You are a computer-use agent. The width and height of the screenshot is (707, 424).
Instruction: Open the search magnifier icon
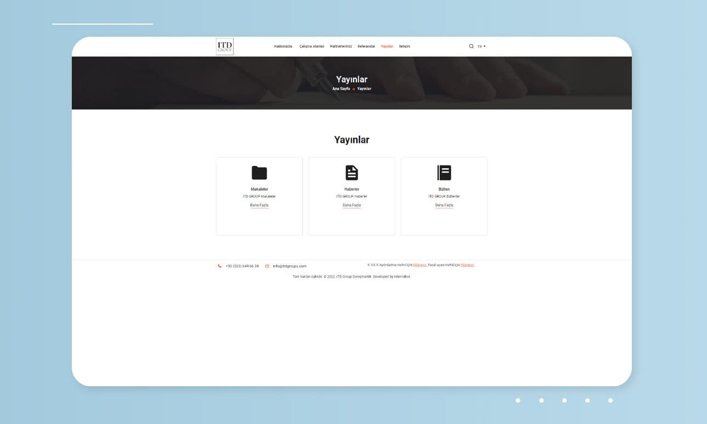pyautogui.click(x=471, y=47)
